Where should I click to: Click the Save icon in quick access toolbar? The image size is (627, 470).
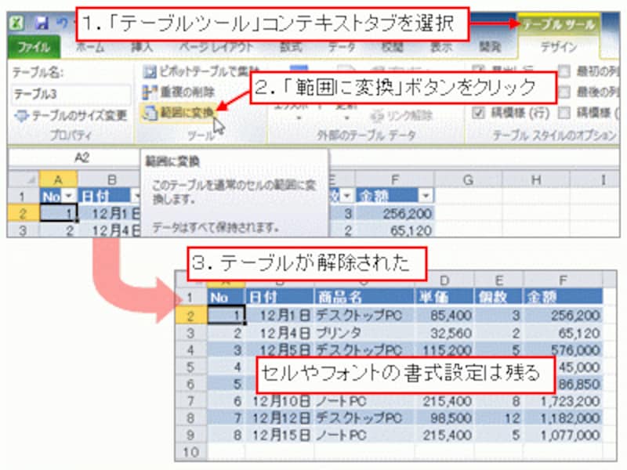click(x=42, y=23)
